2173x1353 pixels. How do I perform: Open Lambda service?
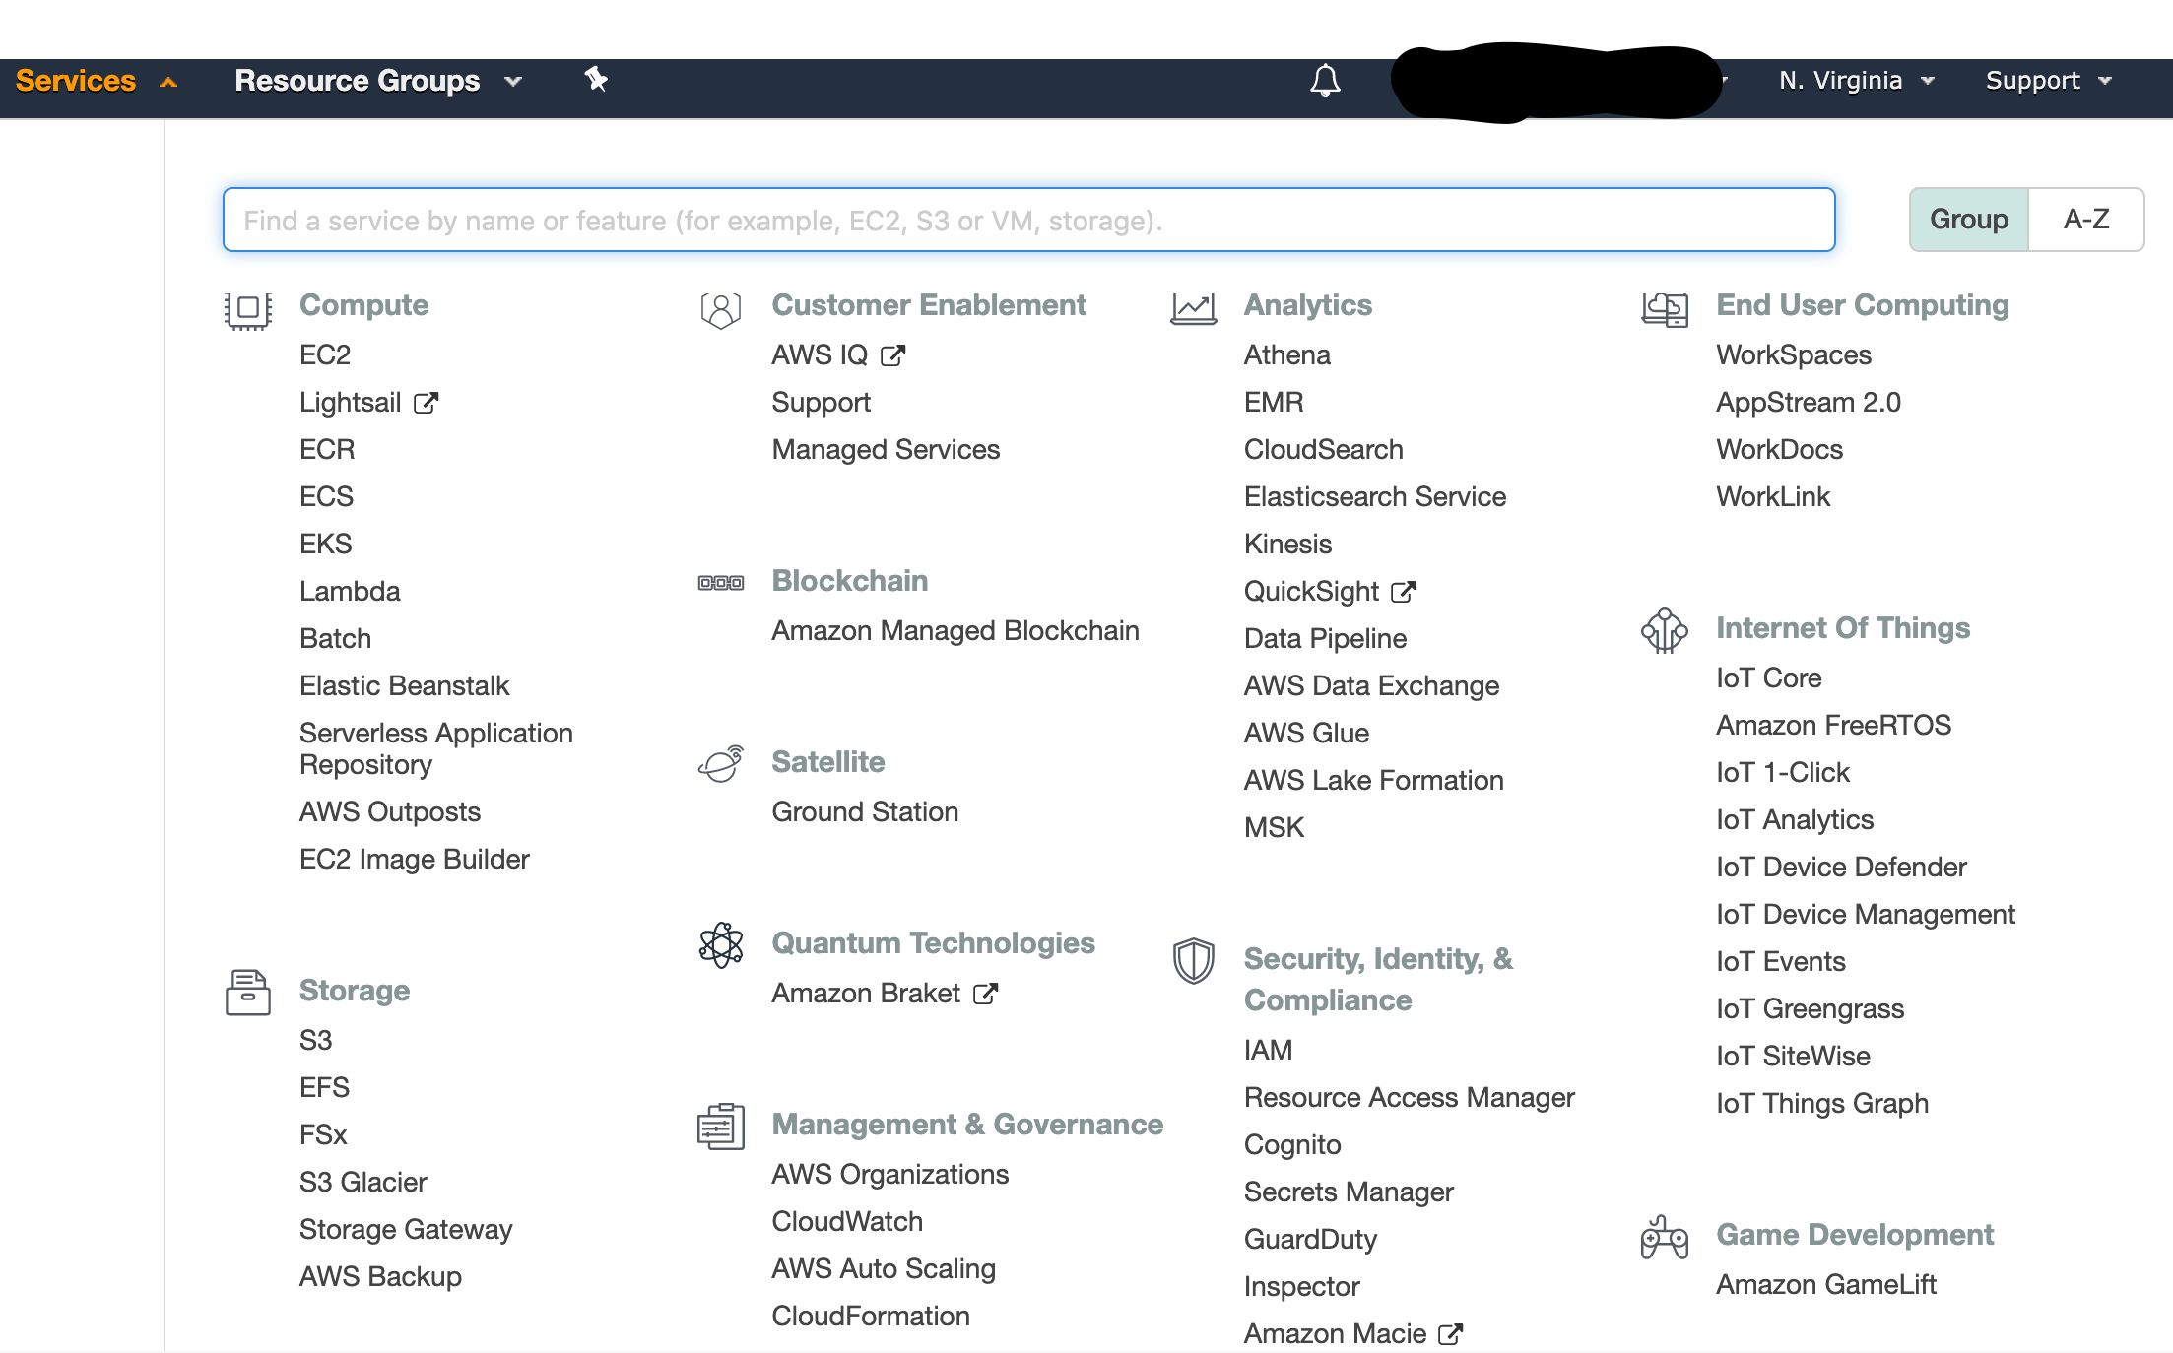pos(350,591)
